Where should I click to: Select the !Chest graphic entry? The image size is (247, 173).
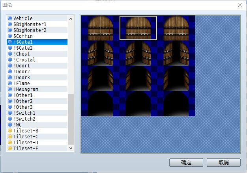[37, 54]
